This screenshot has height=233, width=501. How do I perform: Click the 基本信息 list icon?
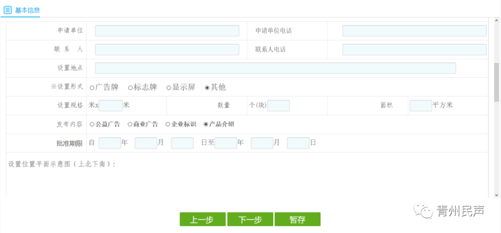coord(7,10)
